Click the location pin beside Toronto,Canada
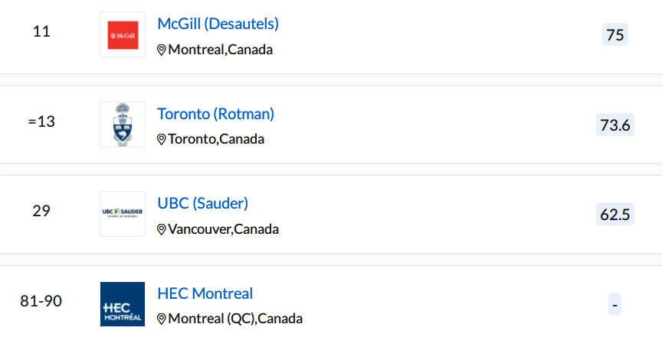 coord(161,139)
